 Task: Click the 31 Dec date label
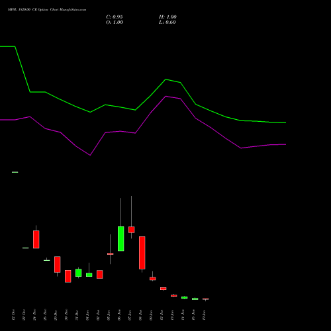(x=77, y=315)
